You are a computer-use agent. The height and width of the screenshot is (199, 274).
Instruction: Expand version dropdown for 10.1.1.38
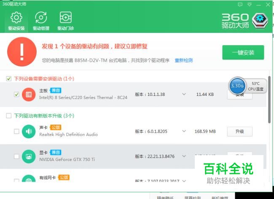coord(184,94)
